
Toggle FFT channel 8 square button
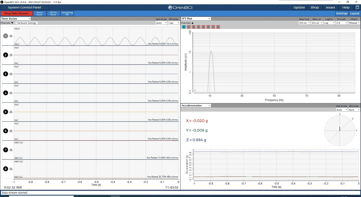coord(218,27)
